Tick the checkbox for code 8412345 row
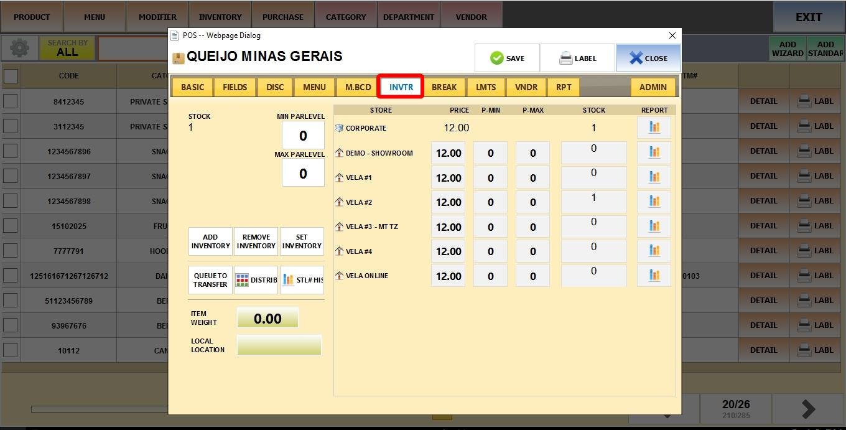The image size is (846, 430). [11, 101]
